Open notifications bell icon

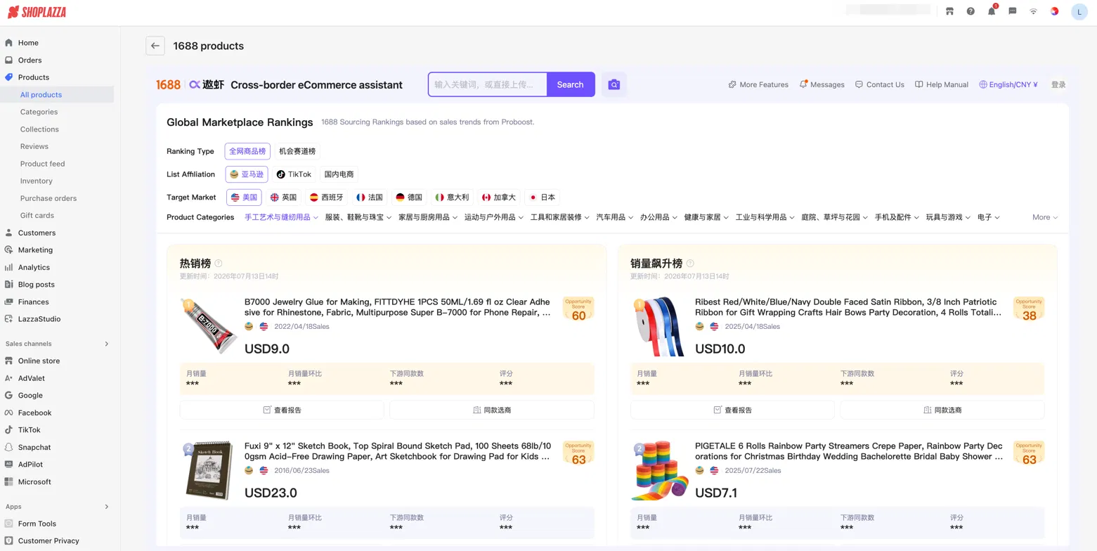[x=992, y=11]
